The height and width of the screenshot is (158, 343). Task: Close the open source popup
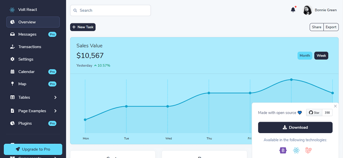335,106
